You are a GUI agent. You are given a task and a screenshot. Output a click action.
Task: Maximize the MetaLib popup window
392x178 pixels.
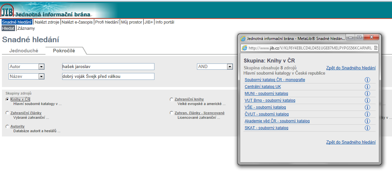(x=359, y=38)
